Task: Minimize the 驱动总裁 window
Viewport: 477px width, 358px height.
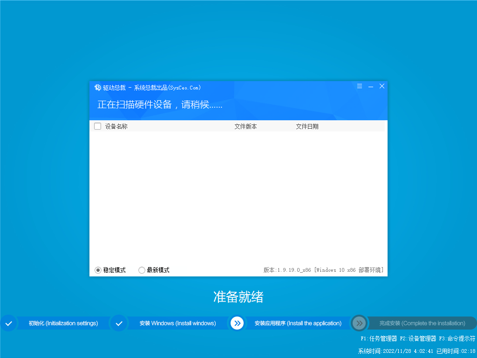Action: (x=371, y=87)
